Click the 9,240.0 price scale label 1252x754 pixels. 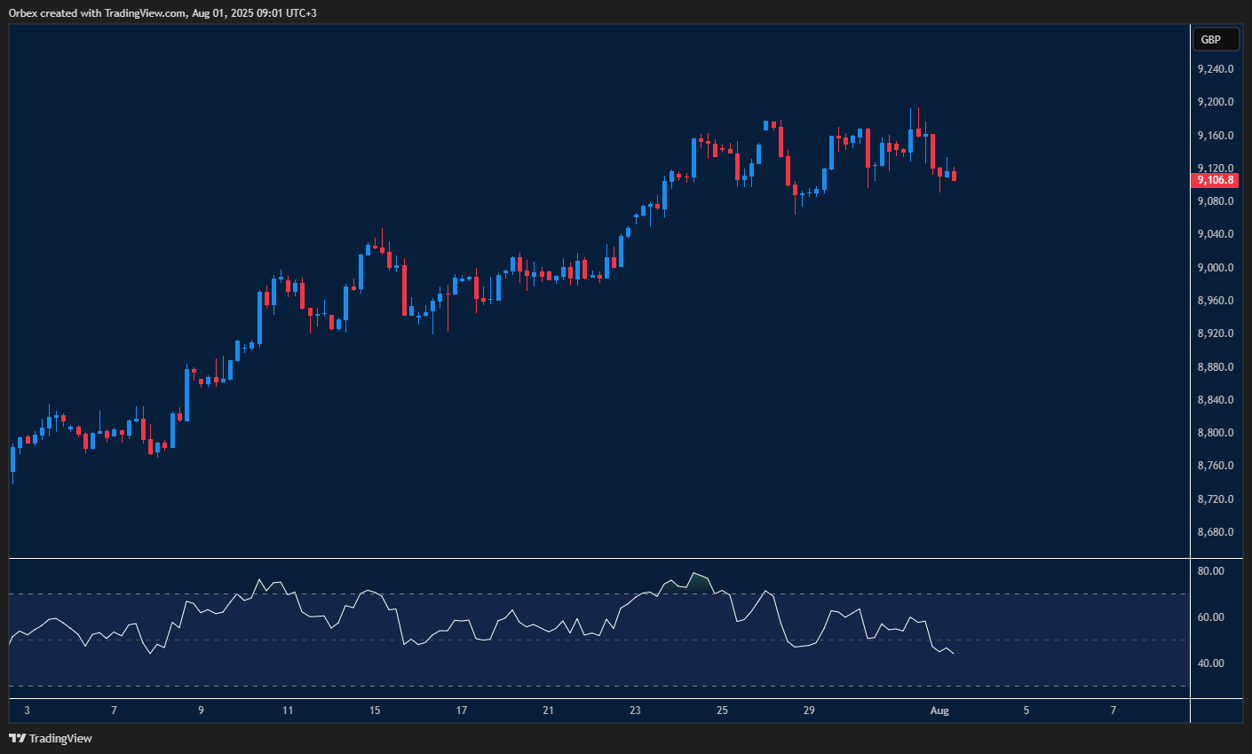(1215, 69)
